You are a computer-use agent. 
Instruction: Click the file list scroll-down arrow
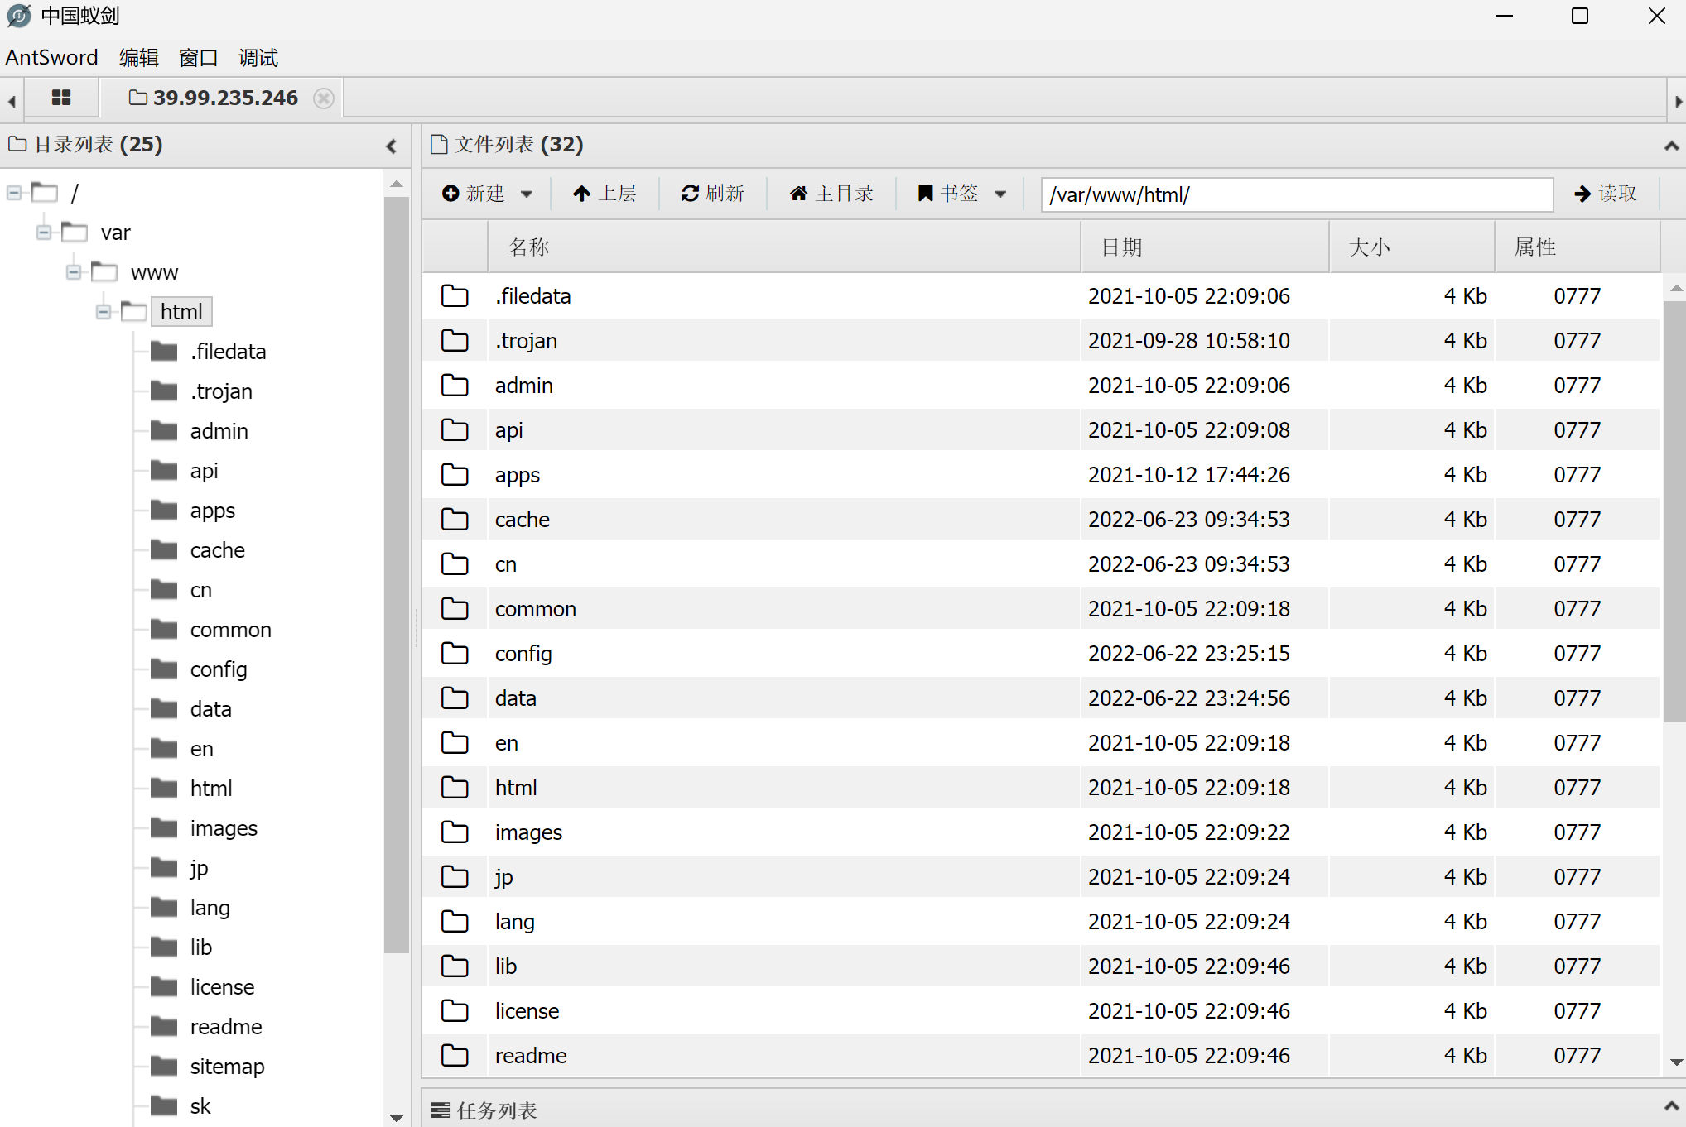point(1676,1062)
